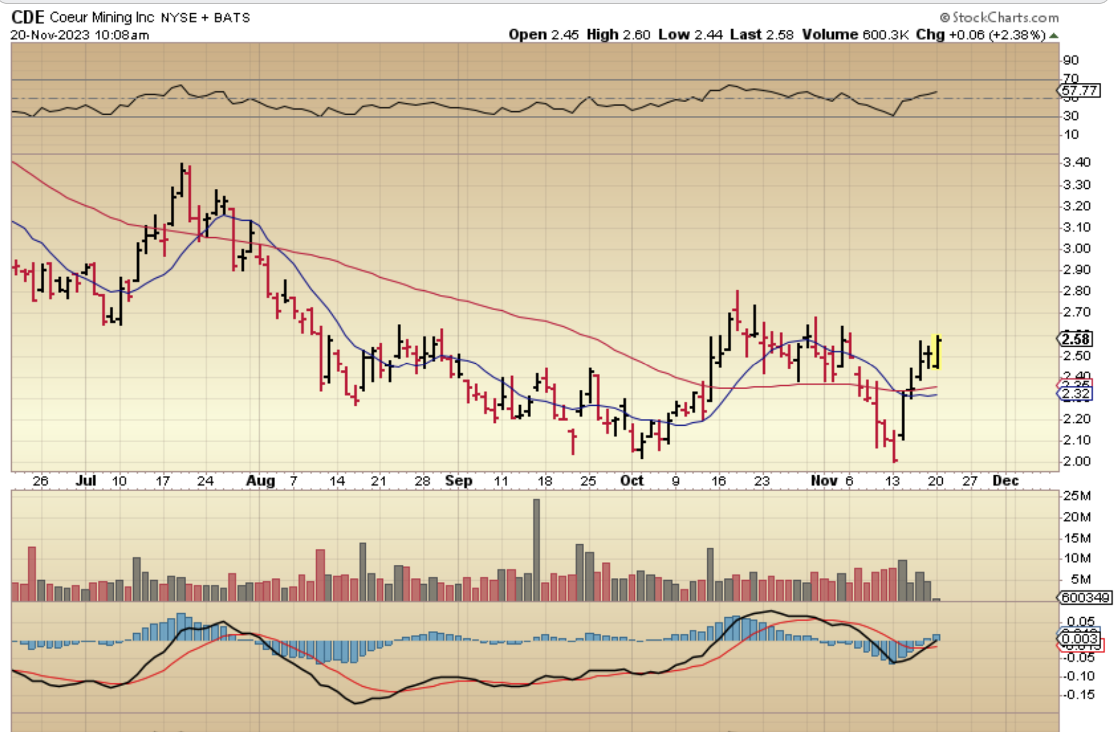Click the Oct label on date axis
1114x732 pixels.
click(632, 481)
